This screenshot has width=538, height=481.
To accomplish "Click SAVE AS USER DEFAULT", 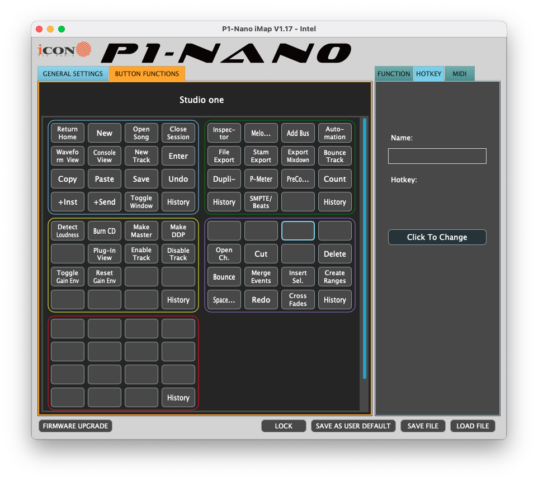I will pos(353,426).
